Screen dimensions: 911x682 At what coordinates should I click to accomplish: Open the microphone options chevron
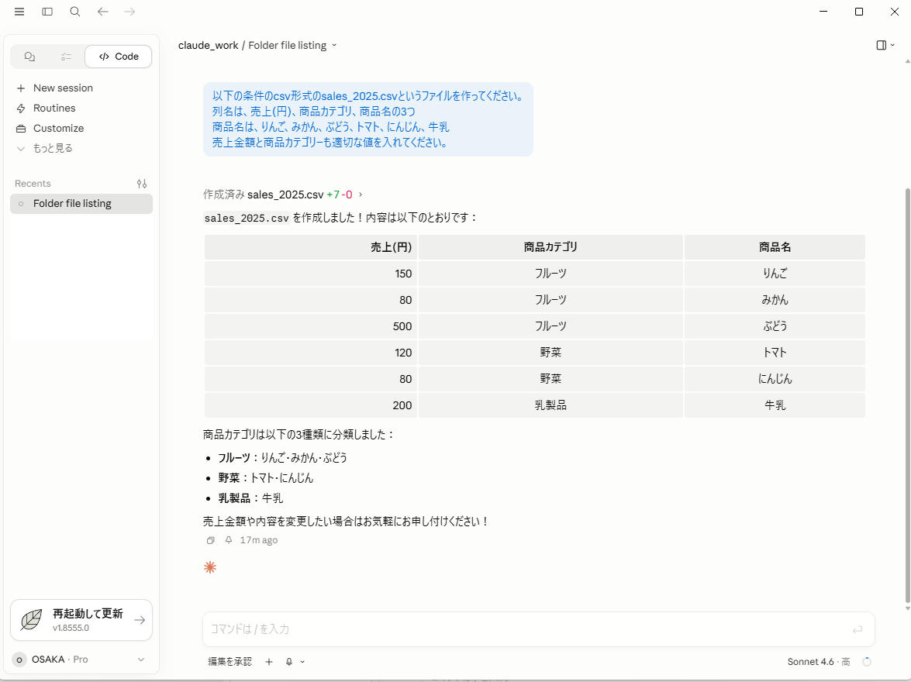[302, 662]
